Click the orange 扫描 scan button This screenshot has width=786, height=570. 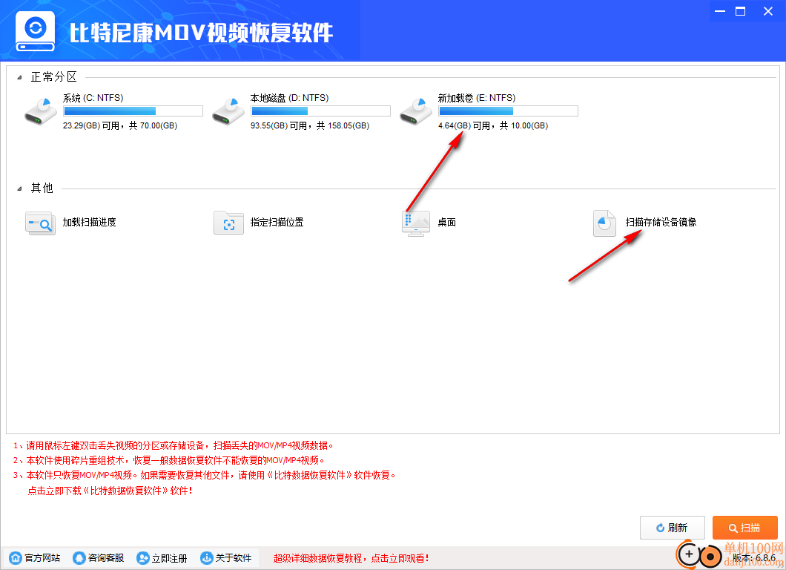pyautogui.click(x=745, y=528)
